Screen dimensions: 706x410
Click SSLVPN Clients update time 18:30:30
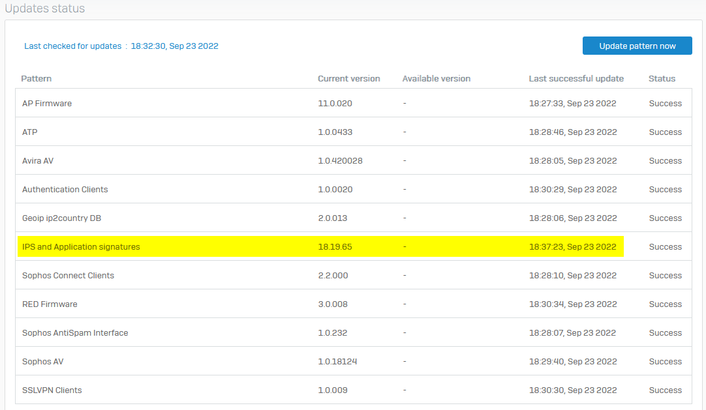(573, 390)
